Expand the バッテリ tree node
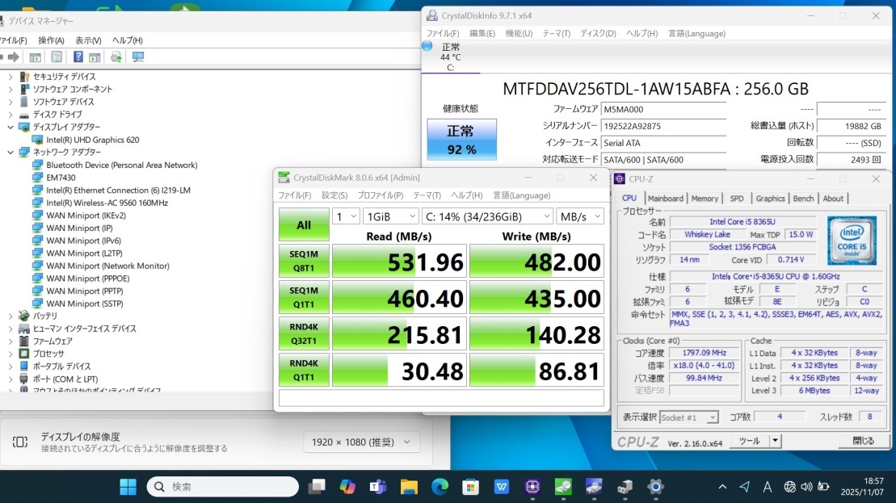This screenshot has width=896, height=503. click(11, 316)
